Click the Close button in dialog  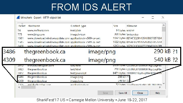tap(140, 93)
